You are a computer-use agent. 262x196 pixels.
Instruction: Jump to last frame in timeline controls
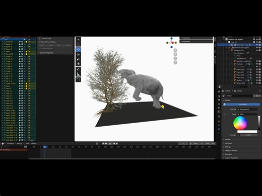tap(117, 144)
